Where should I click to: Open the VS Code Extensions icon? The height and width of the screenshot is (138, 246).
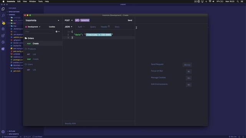coord(3,36)
